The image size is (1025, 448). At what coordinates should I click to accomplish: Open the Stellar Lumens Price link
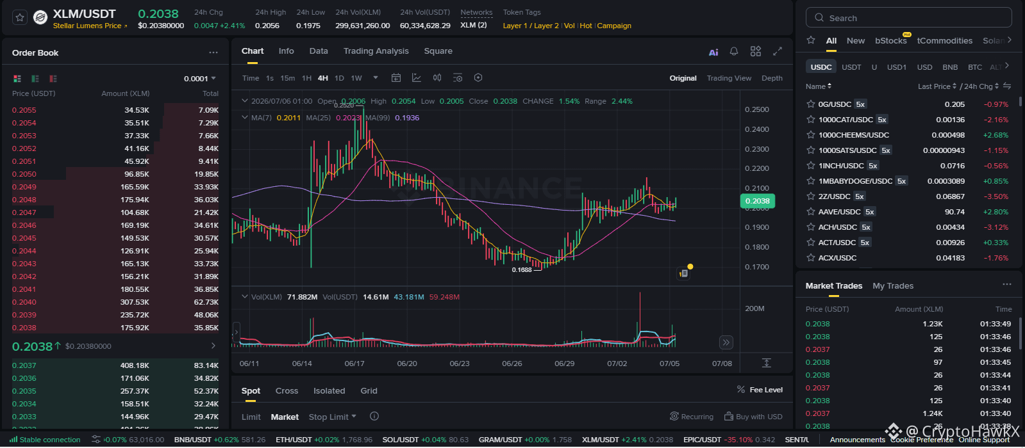tap(90, 26)
